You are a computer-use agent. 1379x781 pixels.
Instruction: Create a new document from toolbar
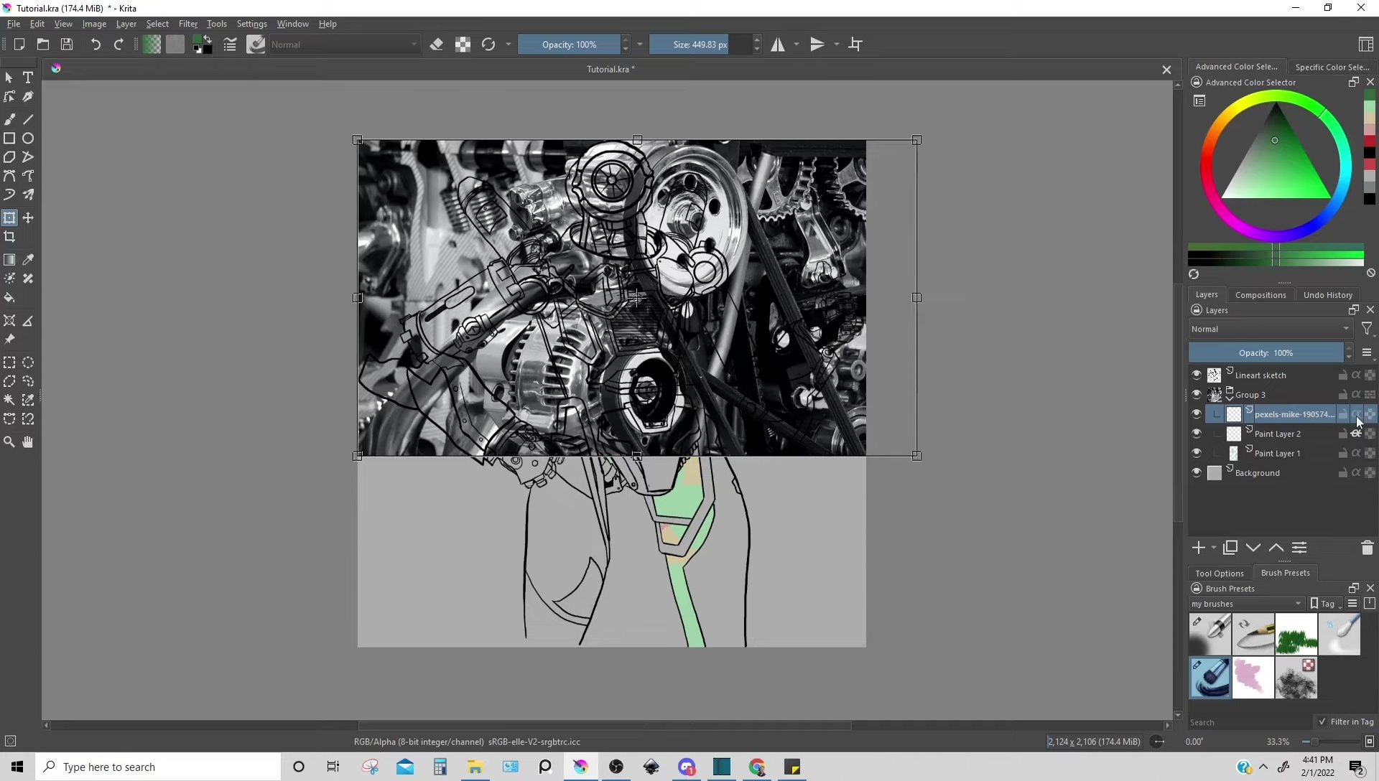click(19, 45)
